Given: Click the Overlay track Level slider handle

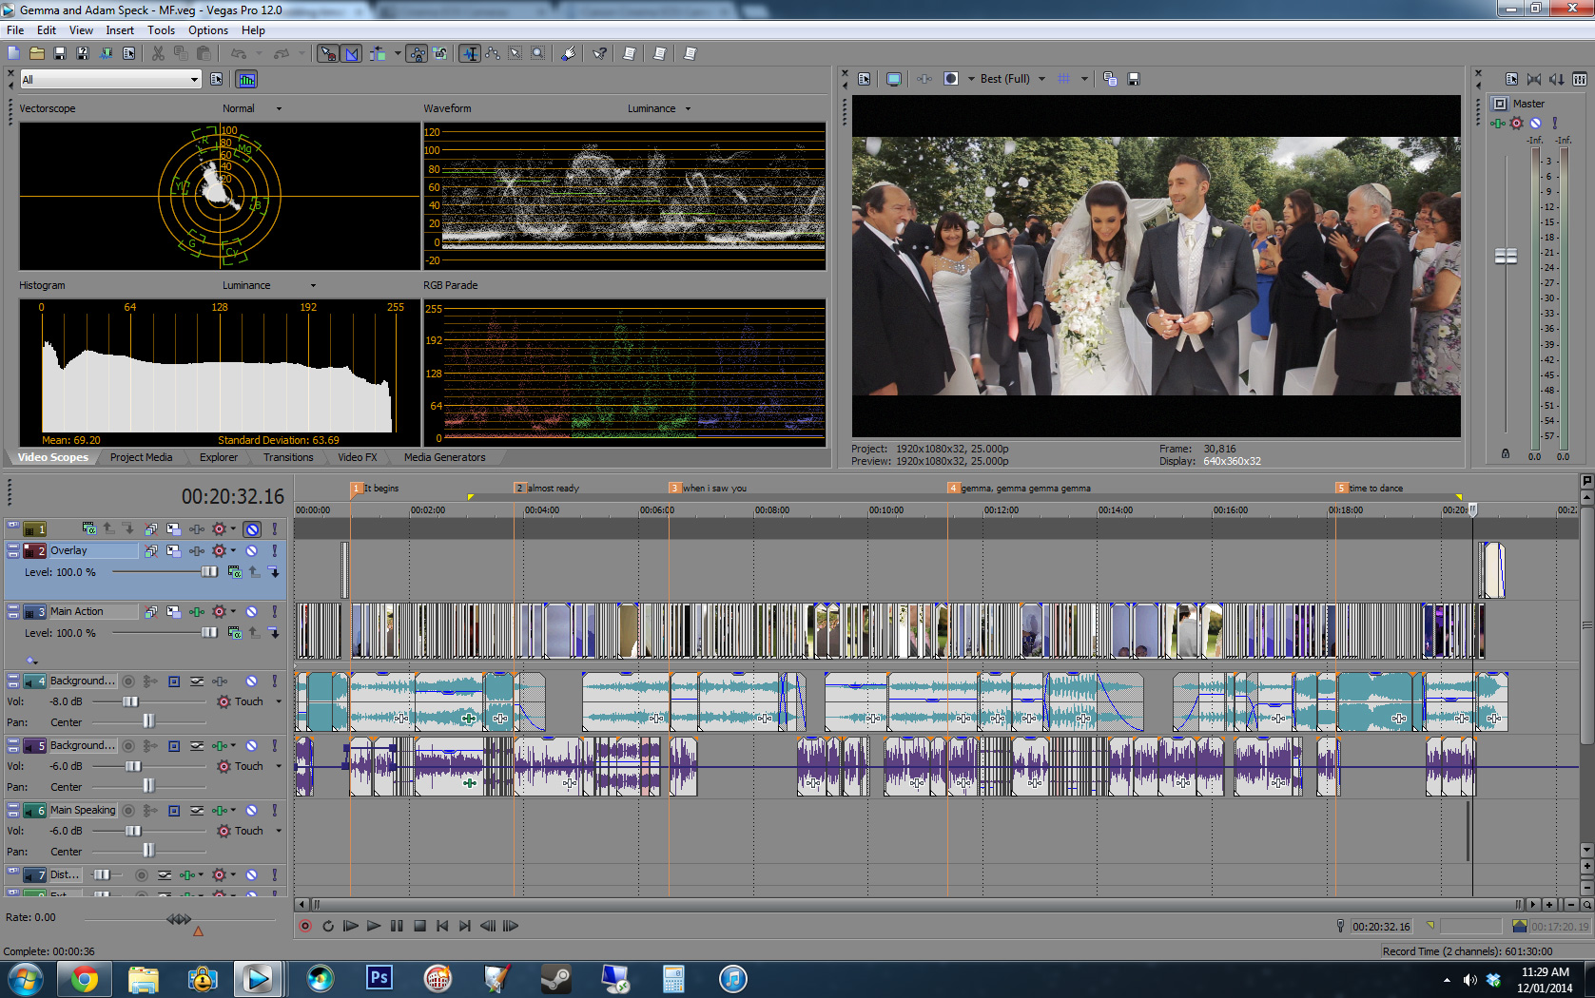Looking at the screenshot, I should [x=209, y=572].
